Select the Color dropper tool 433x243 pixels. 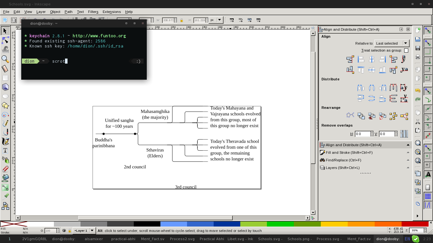[x=5, y=196]
